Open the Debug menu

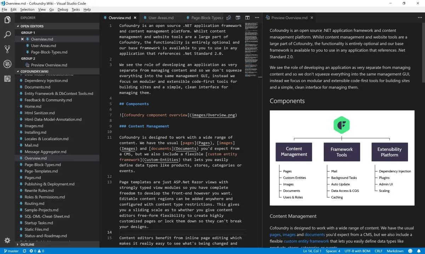[x=63, y=10]
